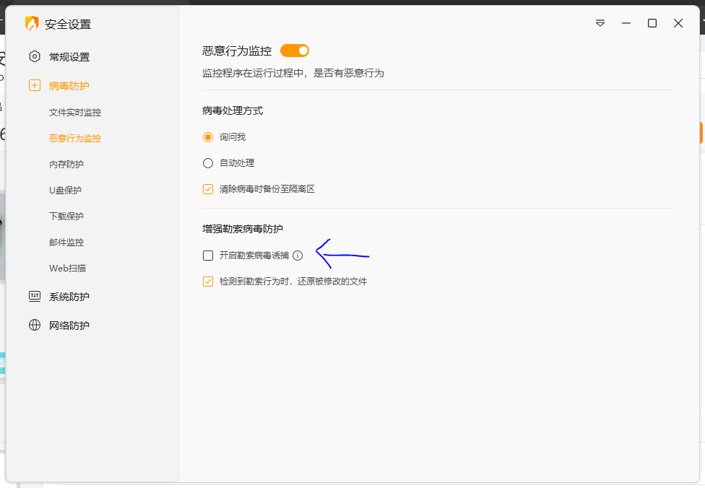Image resolution: width=705 pixels, height=488 pixels.
Task: Click the Huorong flame logo icon
Action: click(32, 24)
